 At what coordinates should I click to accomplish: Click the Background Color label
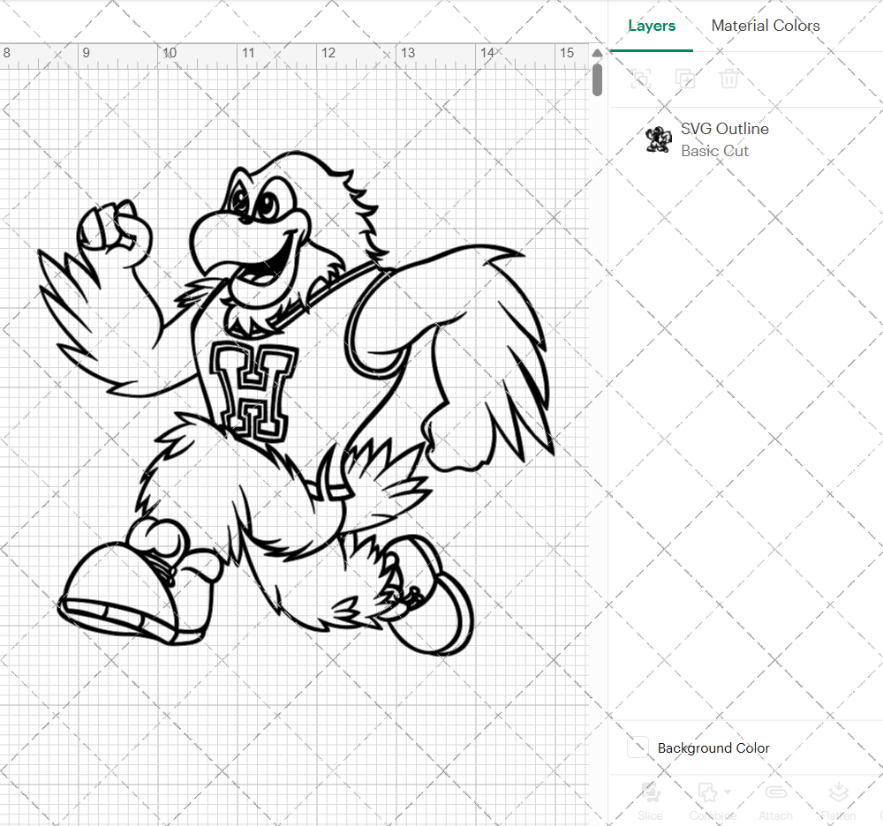click(713, 747)
